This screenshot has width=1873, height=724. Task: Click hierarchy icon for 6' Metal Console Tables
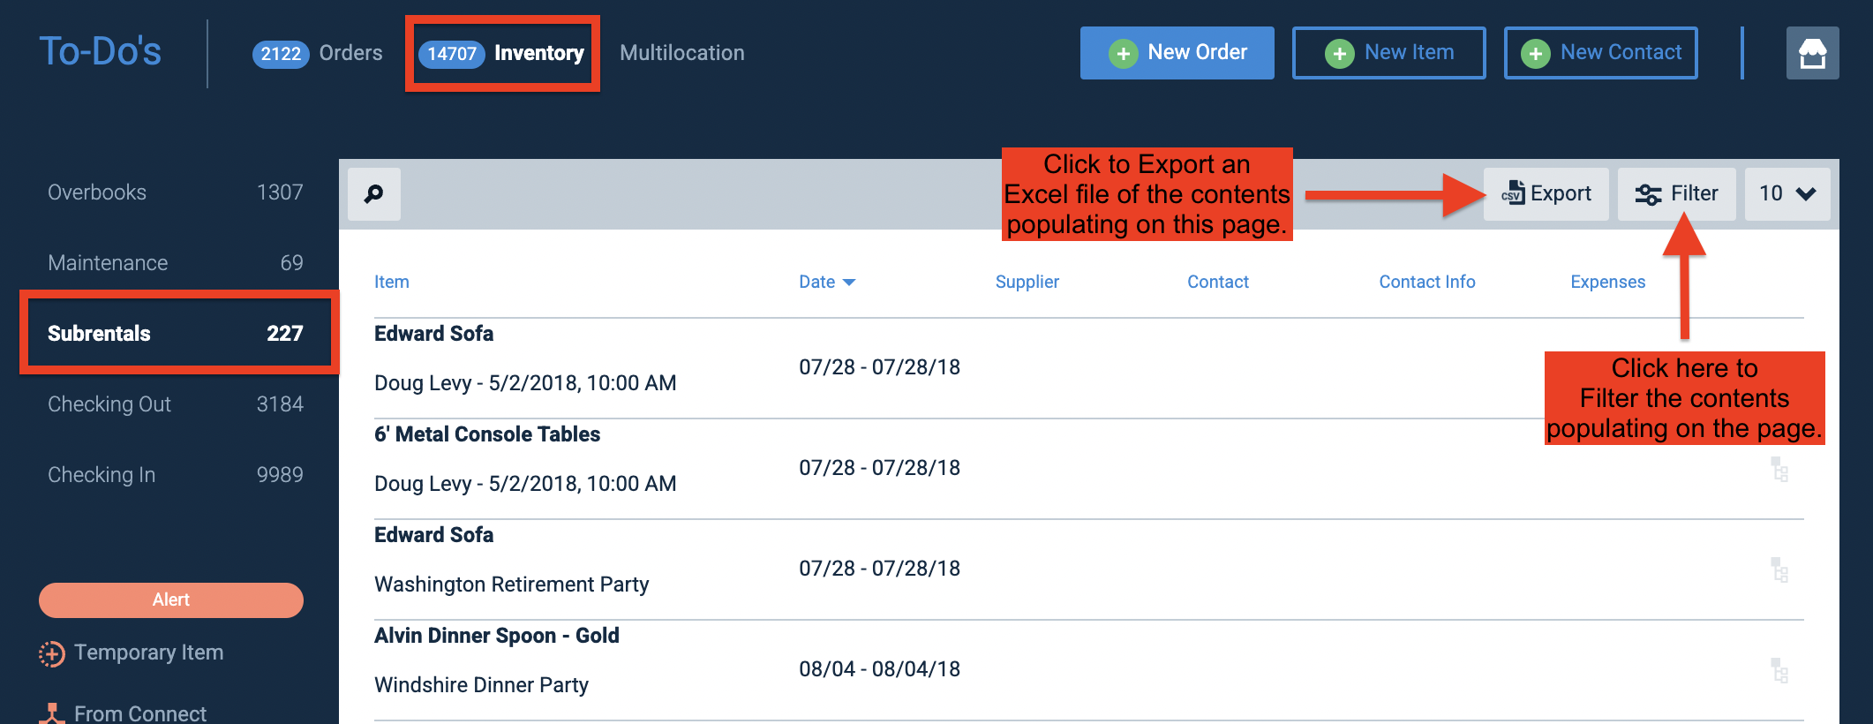pos(1779,469)
